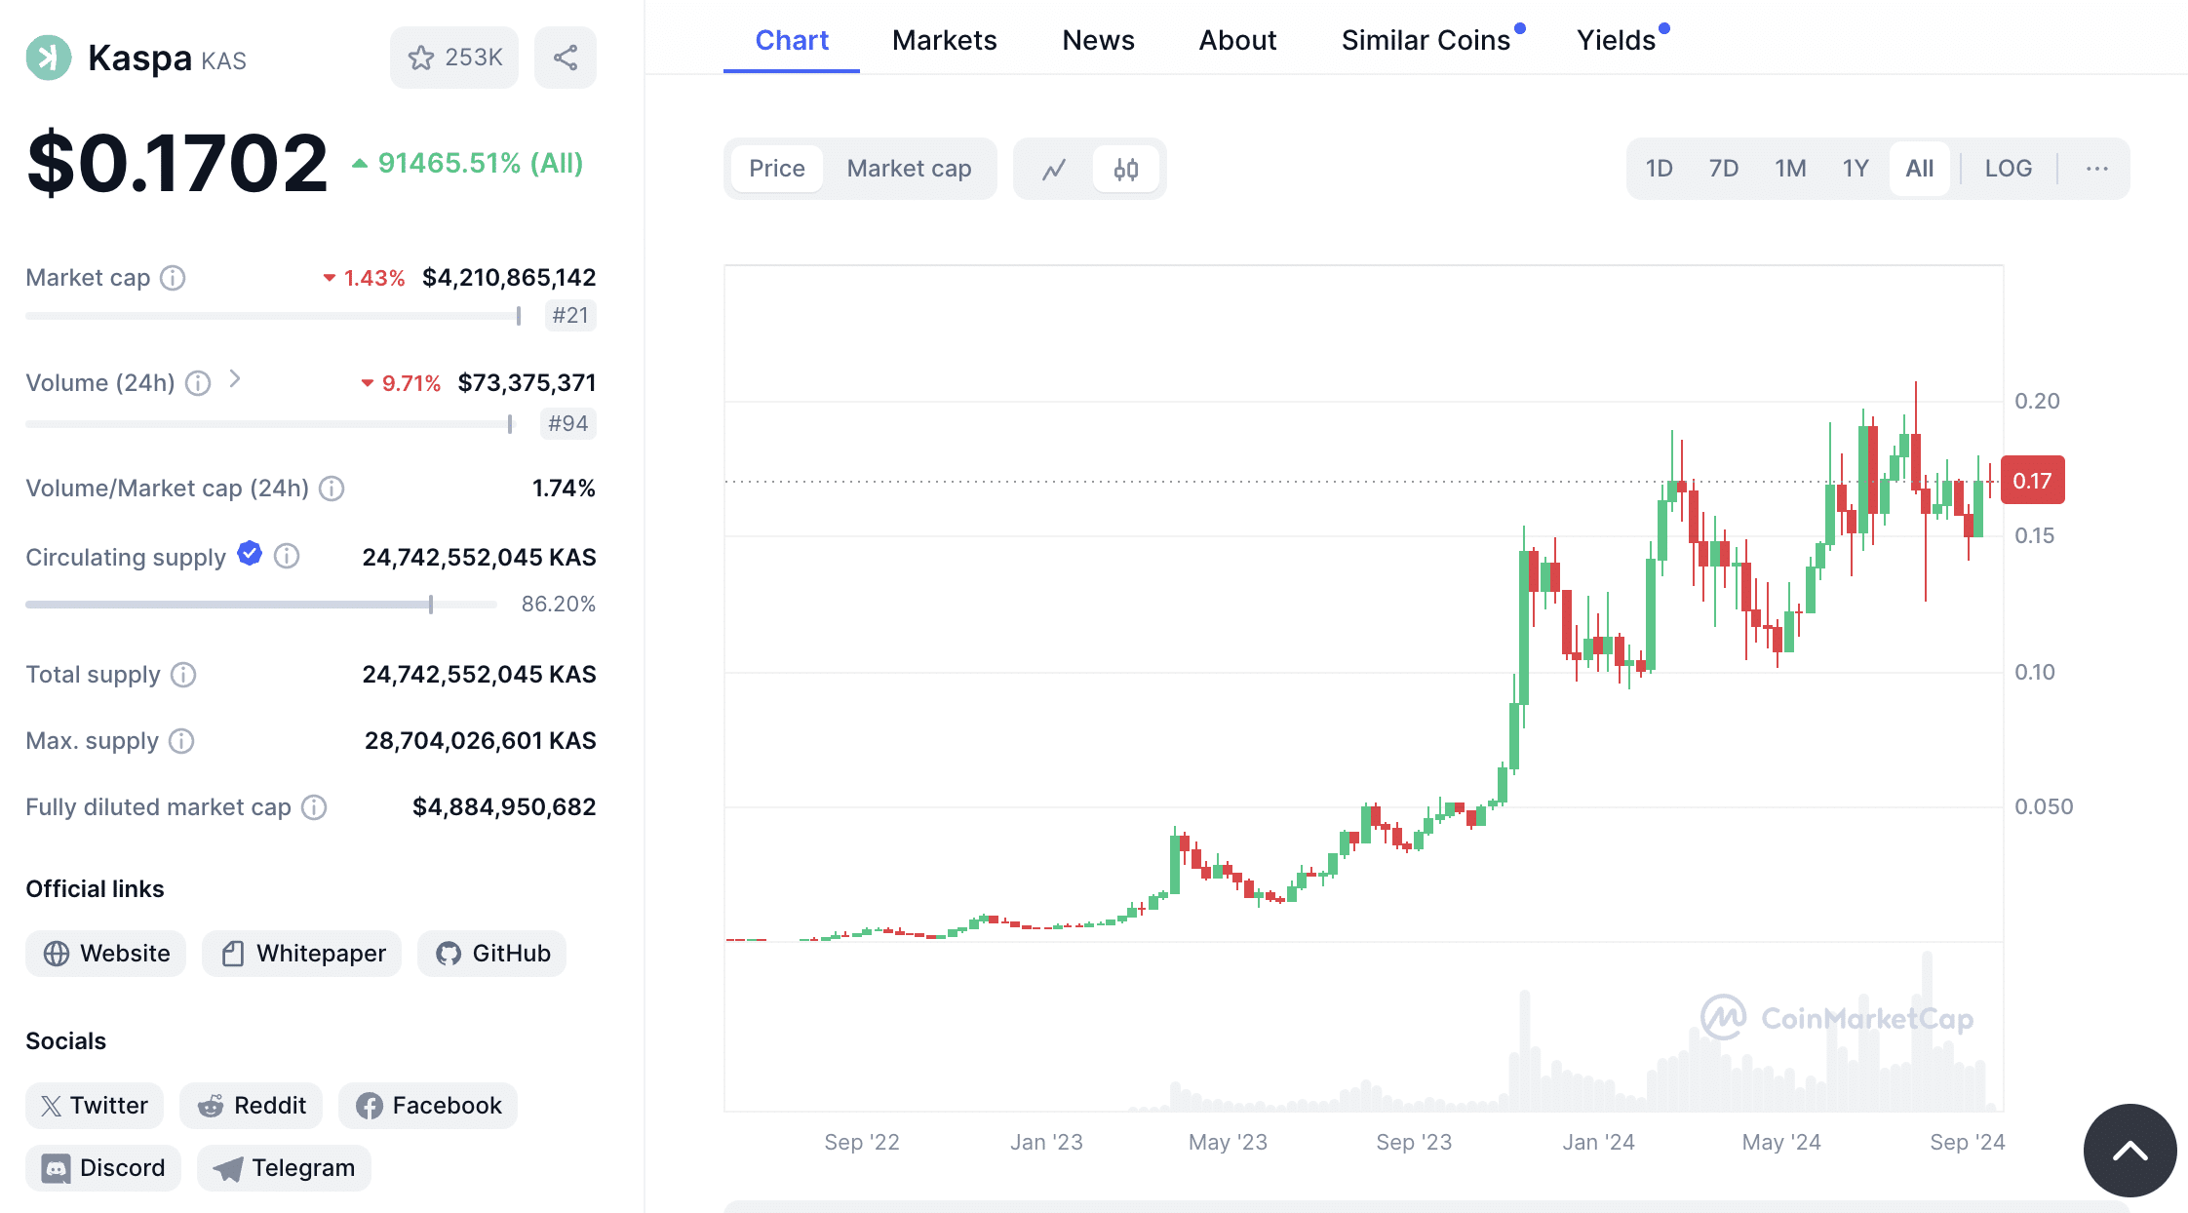Open Volume/Market cap info icon
The height and width of the screenshot is (1213, 2188).
tap(332, 489)
